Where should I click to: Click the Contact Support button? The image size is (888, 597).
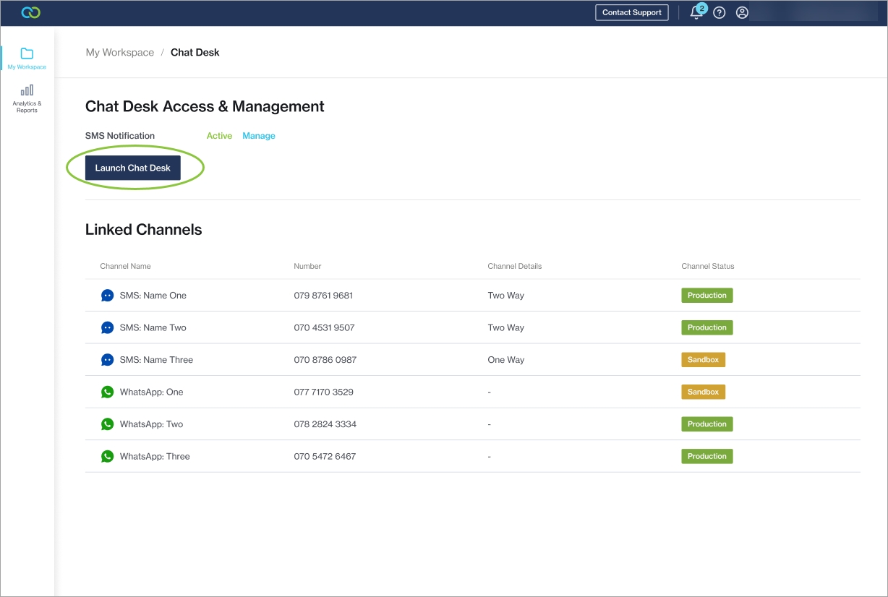coord(632,13)
